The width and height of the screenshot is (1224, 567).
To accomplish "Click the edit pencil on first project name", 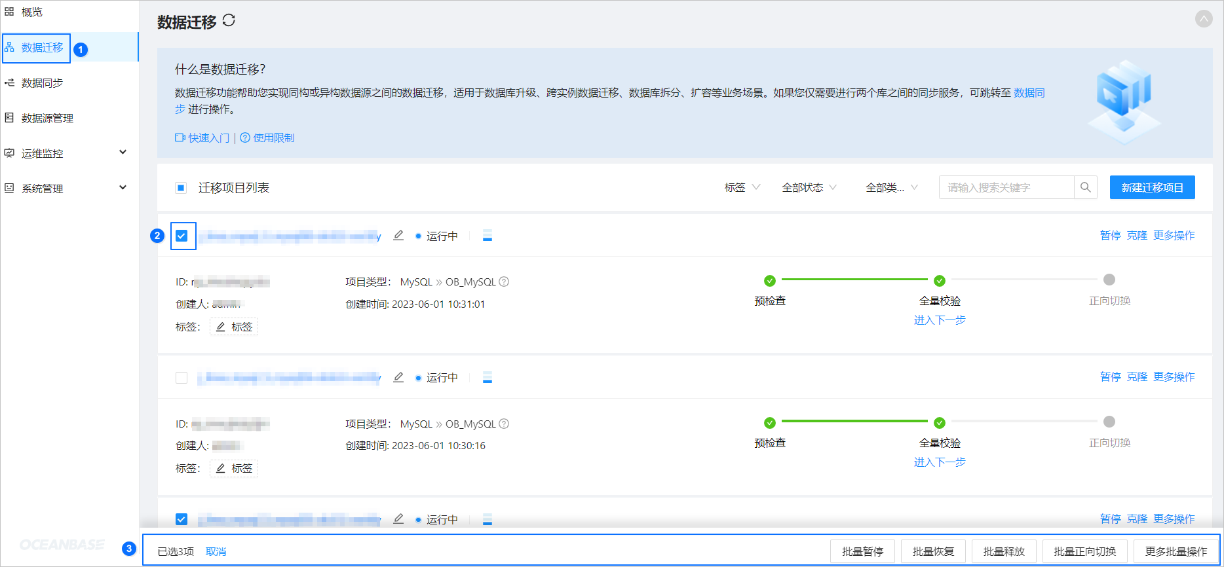I will pyautogui.click(x=398, y=235).
